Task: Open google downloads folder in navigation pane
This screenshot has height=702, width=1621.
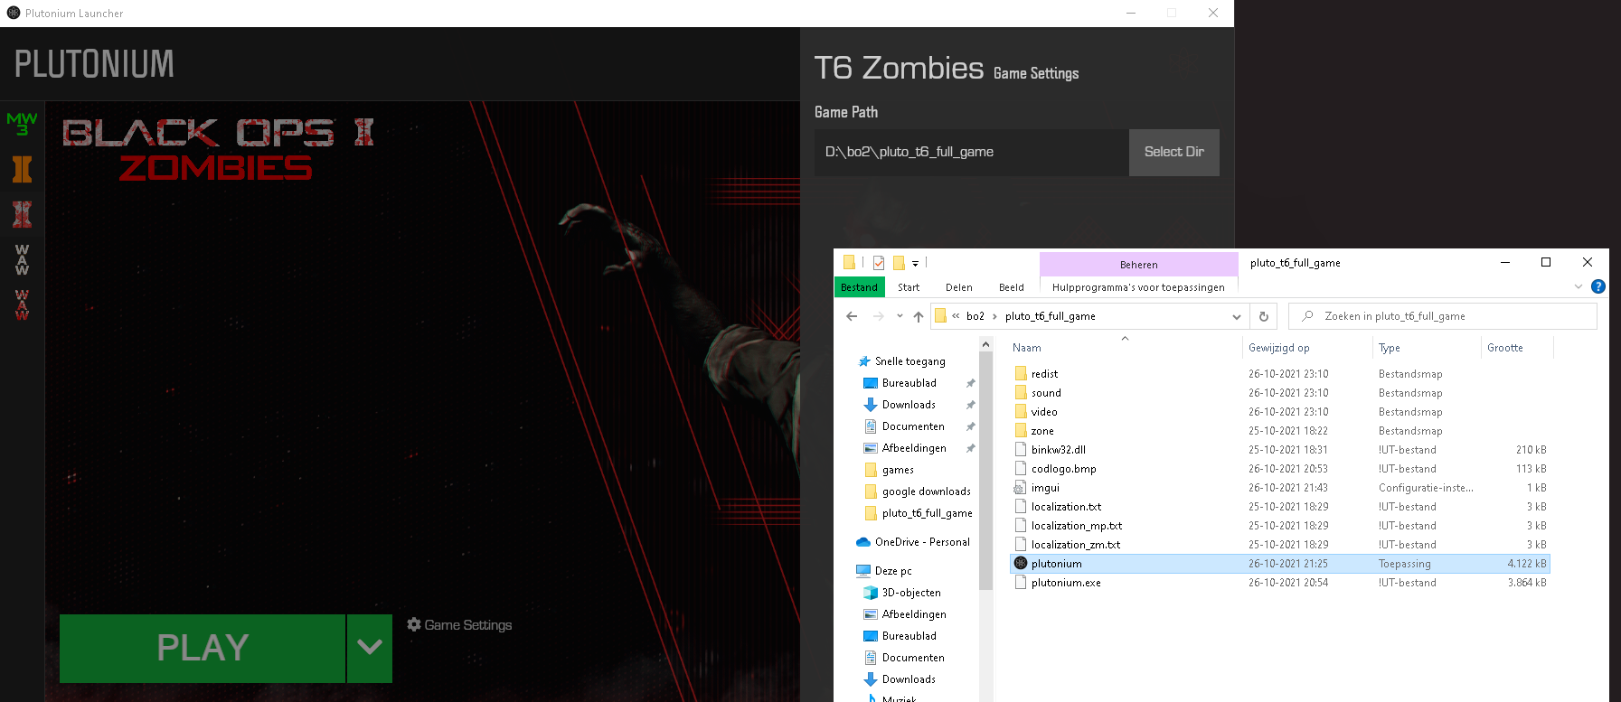Action: [926, 491]
